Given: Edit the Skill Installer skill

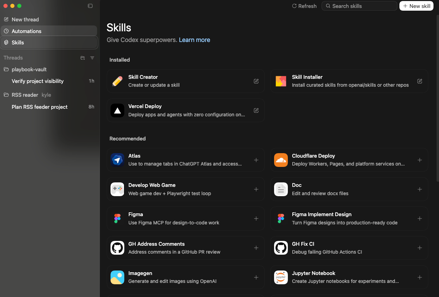Looking at the screenshot, I should coord(420,81).
